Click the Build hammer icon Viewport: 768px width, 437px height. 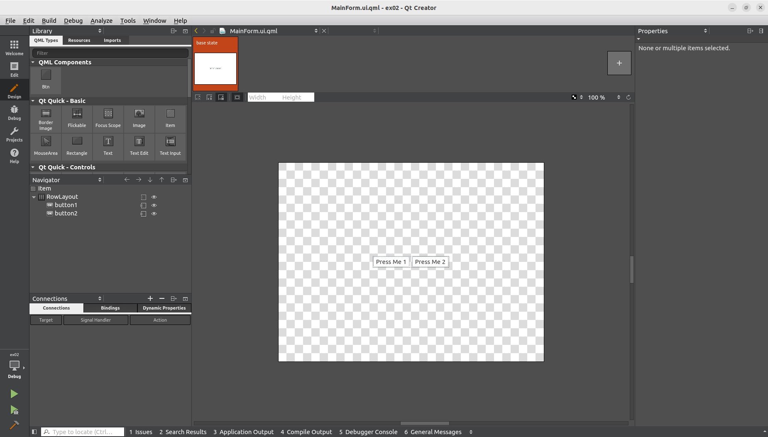(x=14, y=425)
